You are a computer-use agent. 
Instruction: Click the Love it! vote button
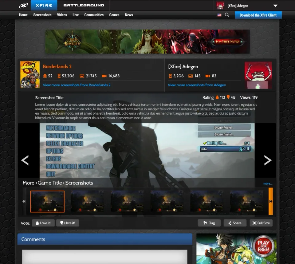(x=43, y=223)
